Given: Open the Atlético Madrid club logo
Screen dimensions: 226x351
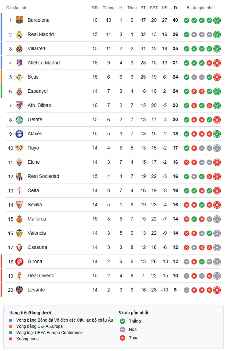Looking at the screenshot, I should 19,63.
